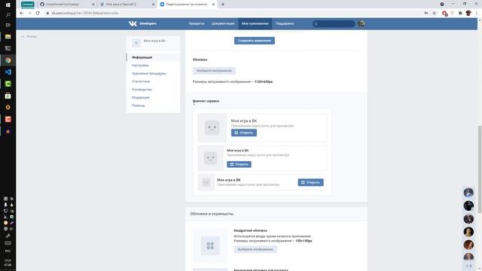This screenshot has width=482, height=271.
Task: Click the VK Developers logo
Action: point(142,23)
